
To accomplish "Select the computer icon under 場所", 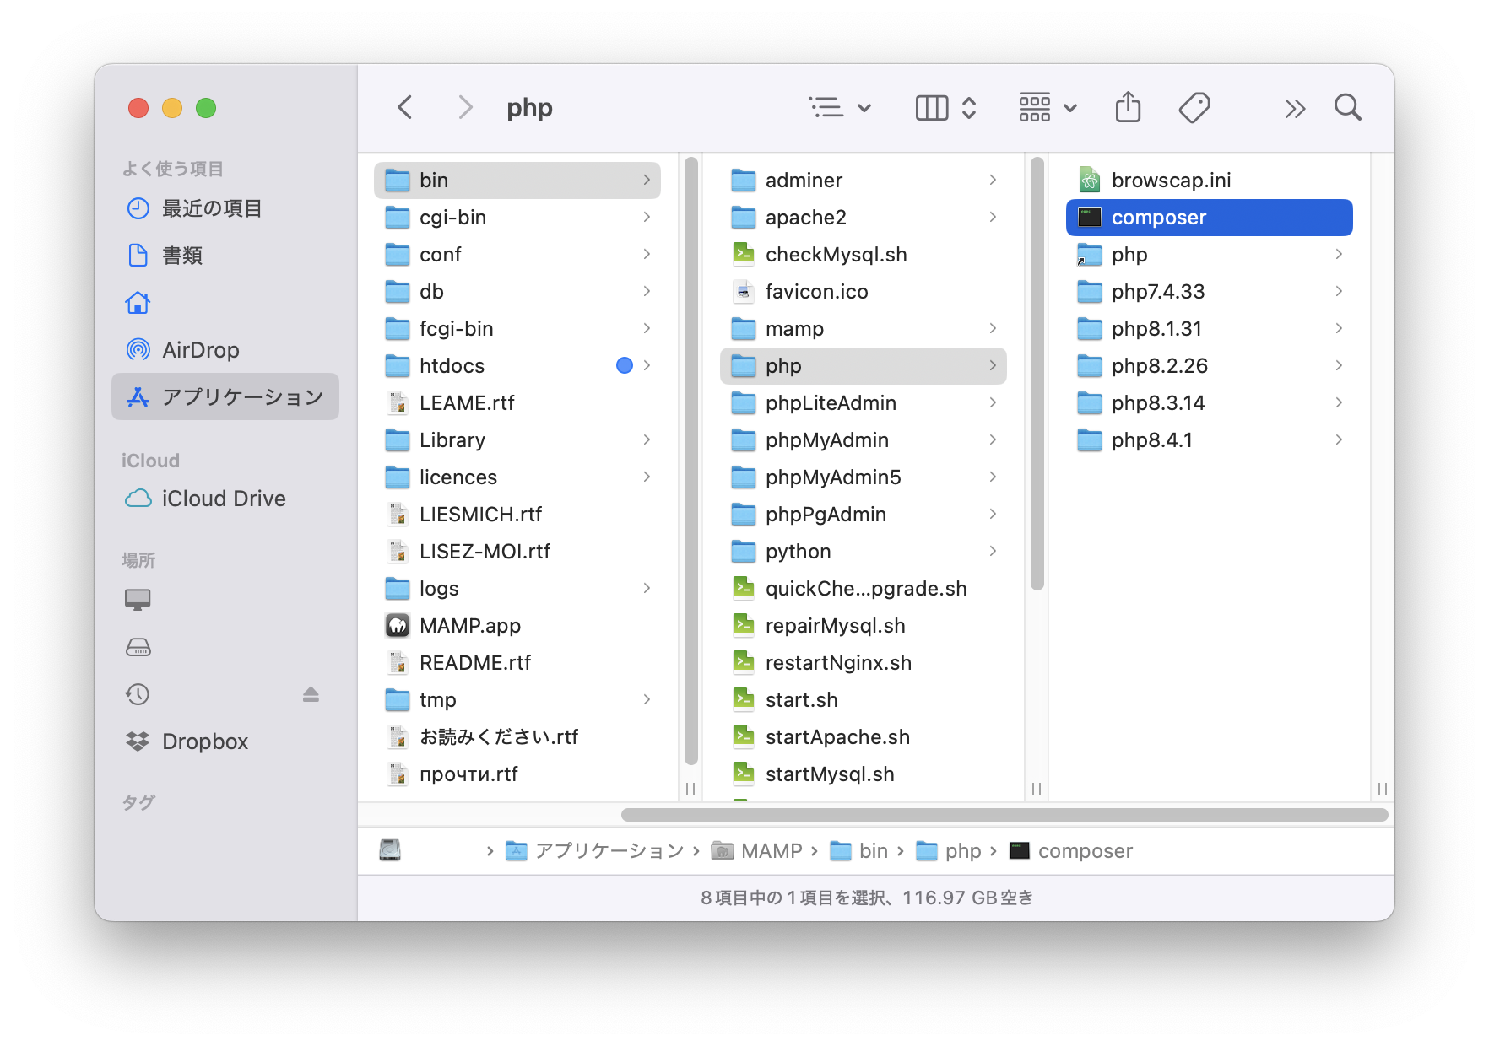I will click(138, 600).
